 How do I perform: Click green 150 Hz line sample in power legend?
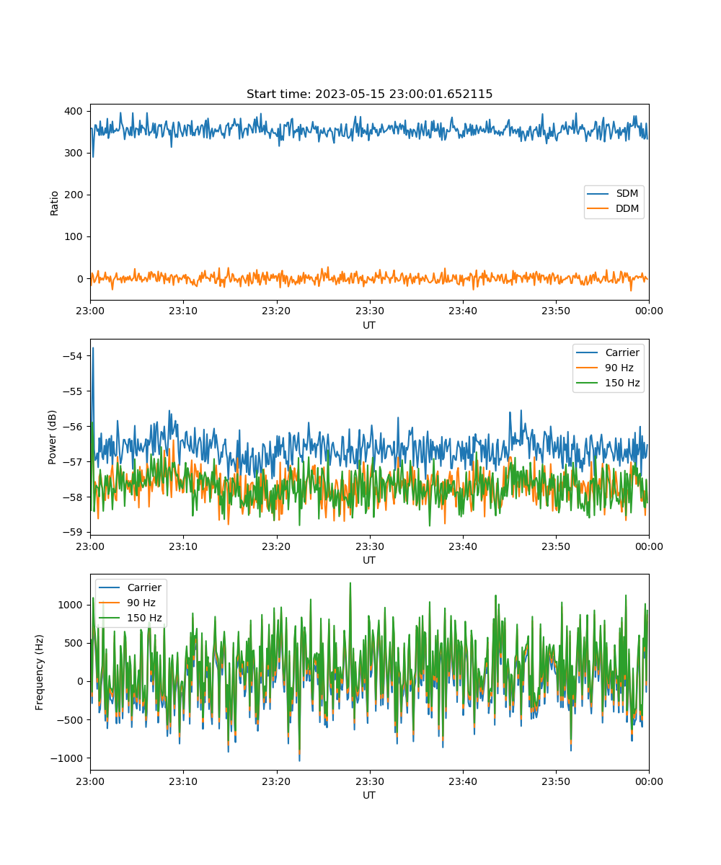coord(588,383)
